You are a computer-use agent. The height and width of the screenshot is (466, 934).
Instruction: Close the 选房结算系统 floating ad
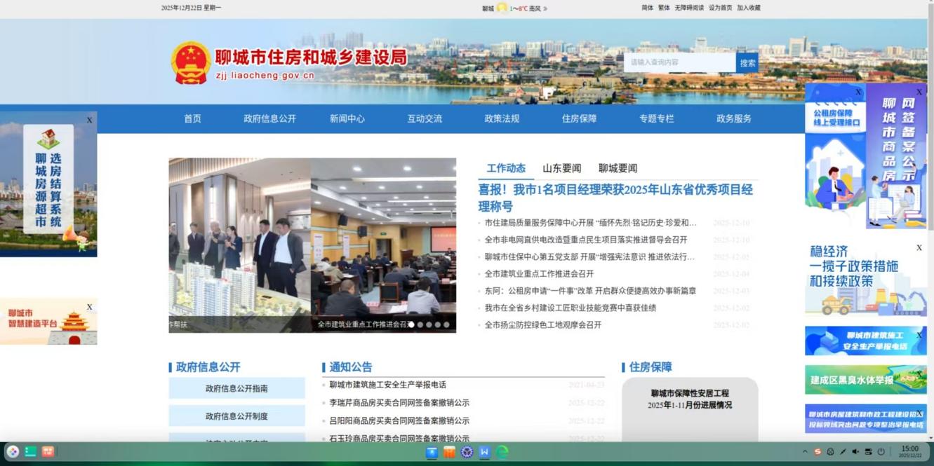pyautogui.click(x=89, y=121)
